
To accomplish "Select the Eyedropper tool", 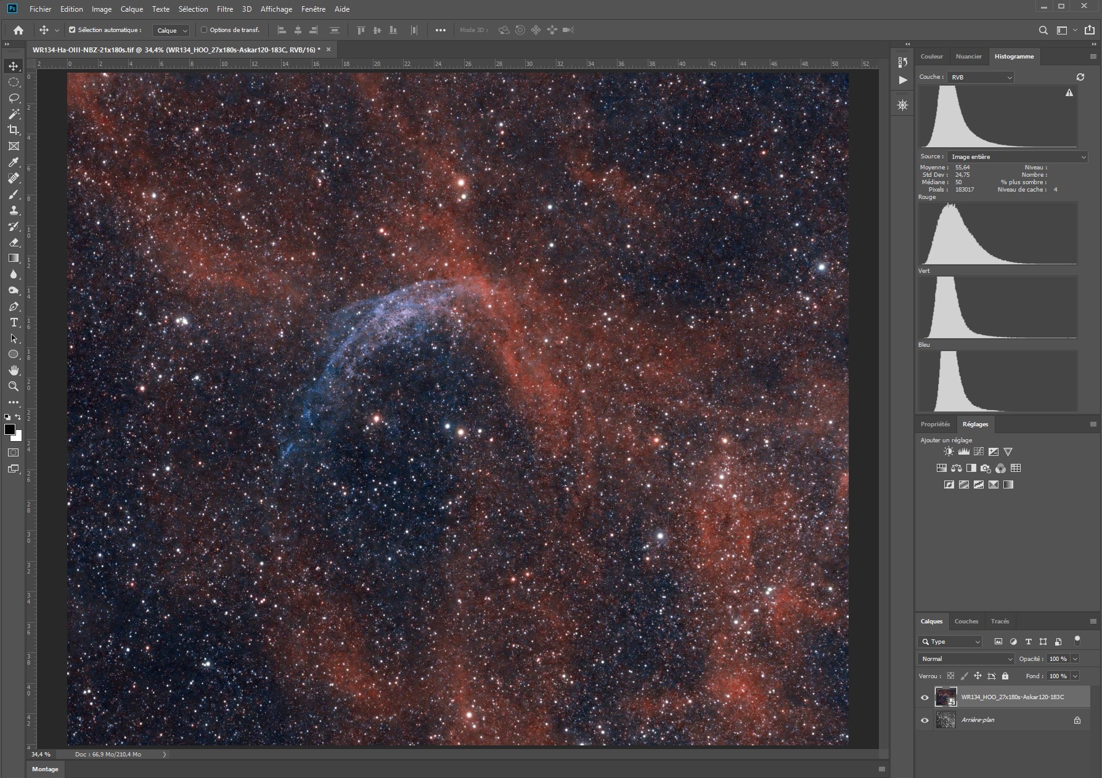I will click(14, 162).
